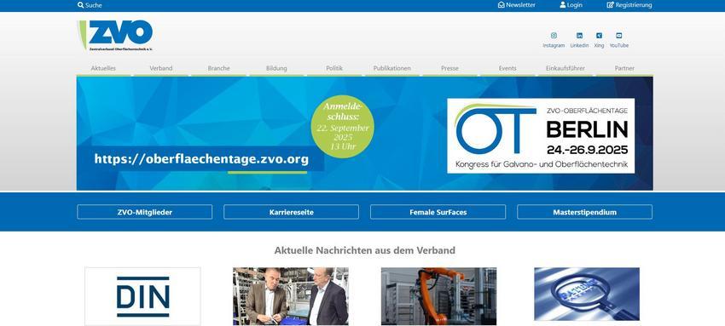Click the search magnifier icon
The width and height of the screenshot is (725, 326).
coord(80,5)
